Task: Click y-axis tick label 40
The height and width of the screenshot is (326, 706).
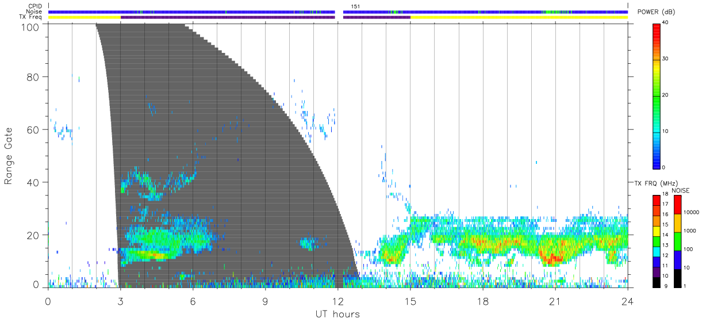Action: tap(34, 182)
